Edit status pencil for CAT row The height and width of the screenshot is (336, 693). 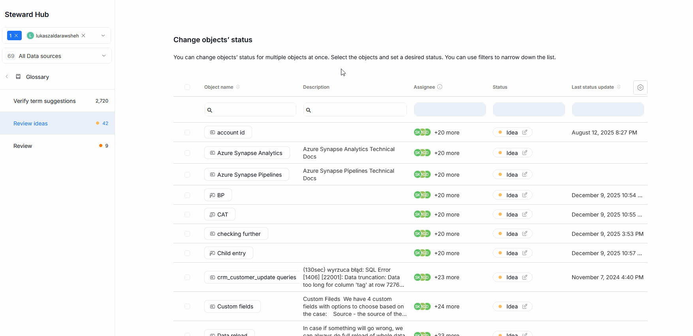click(x=525, y=214)
